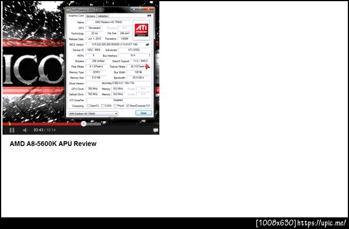
Task: Toggle the PhysX checkbox
Action: [x=115, y=106]
